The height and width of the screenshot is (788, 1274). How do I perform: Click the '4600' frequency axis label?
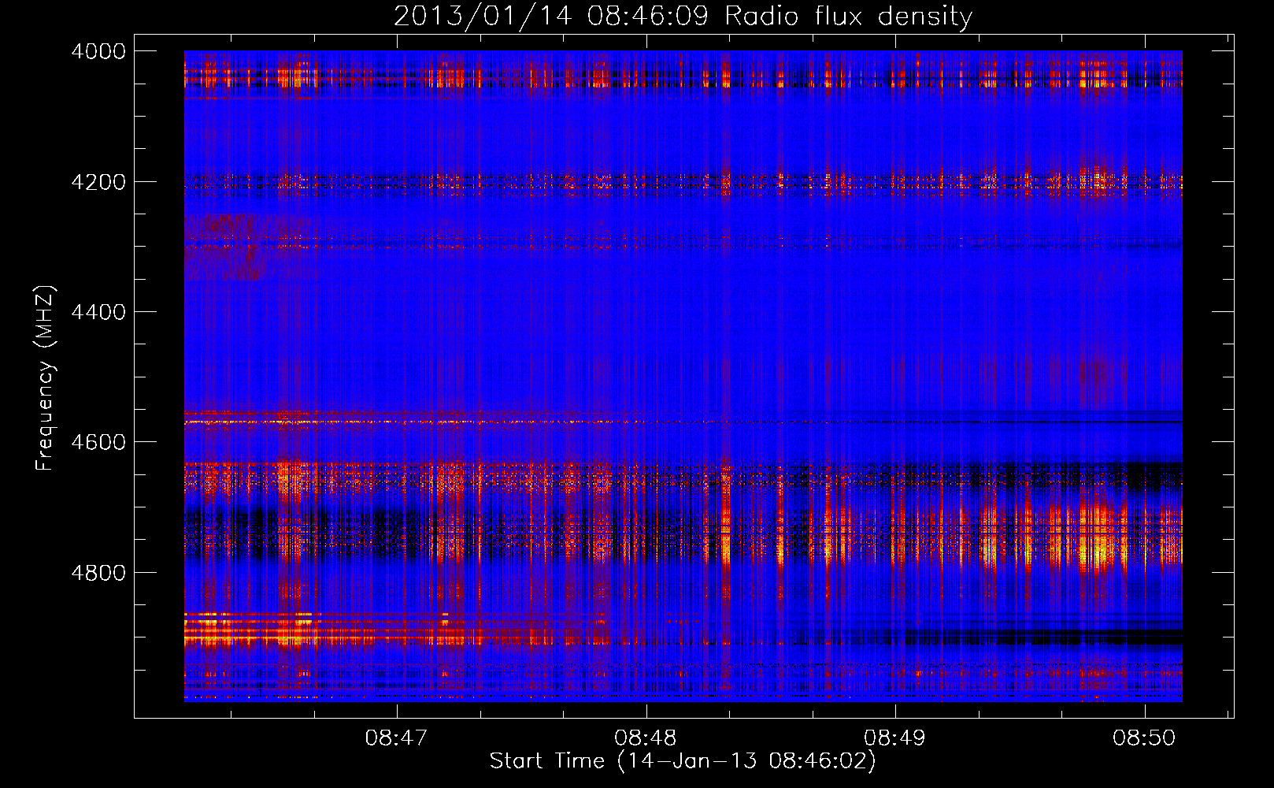98,442
